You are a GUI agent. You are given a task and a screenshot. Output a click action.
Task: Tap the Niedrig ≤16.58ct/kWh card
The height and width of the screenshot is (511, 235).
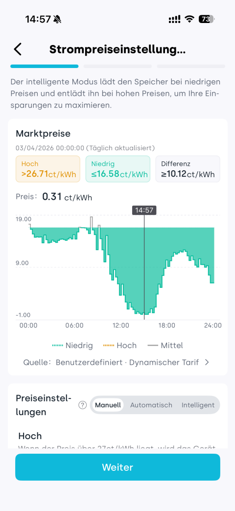pos(117,169)
